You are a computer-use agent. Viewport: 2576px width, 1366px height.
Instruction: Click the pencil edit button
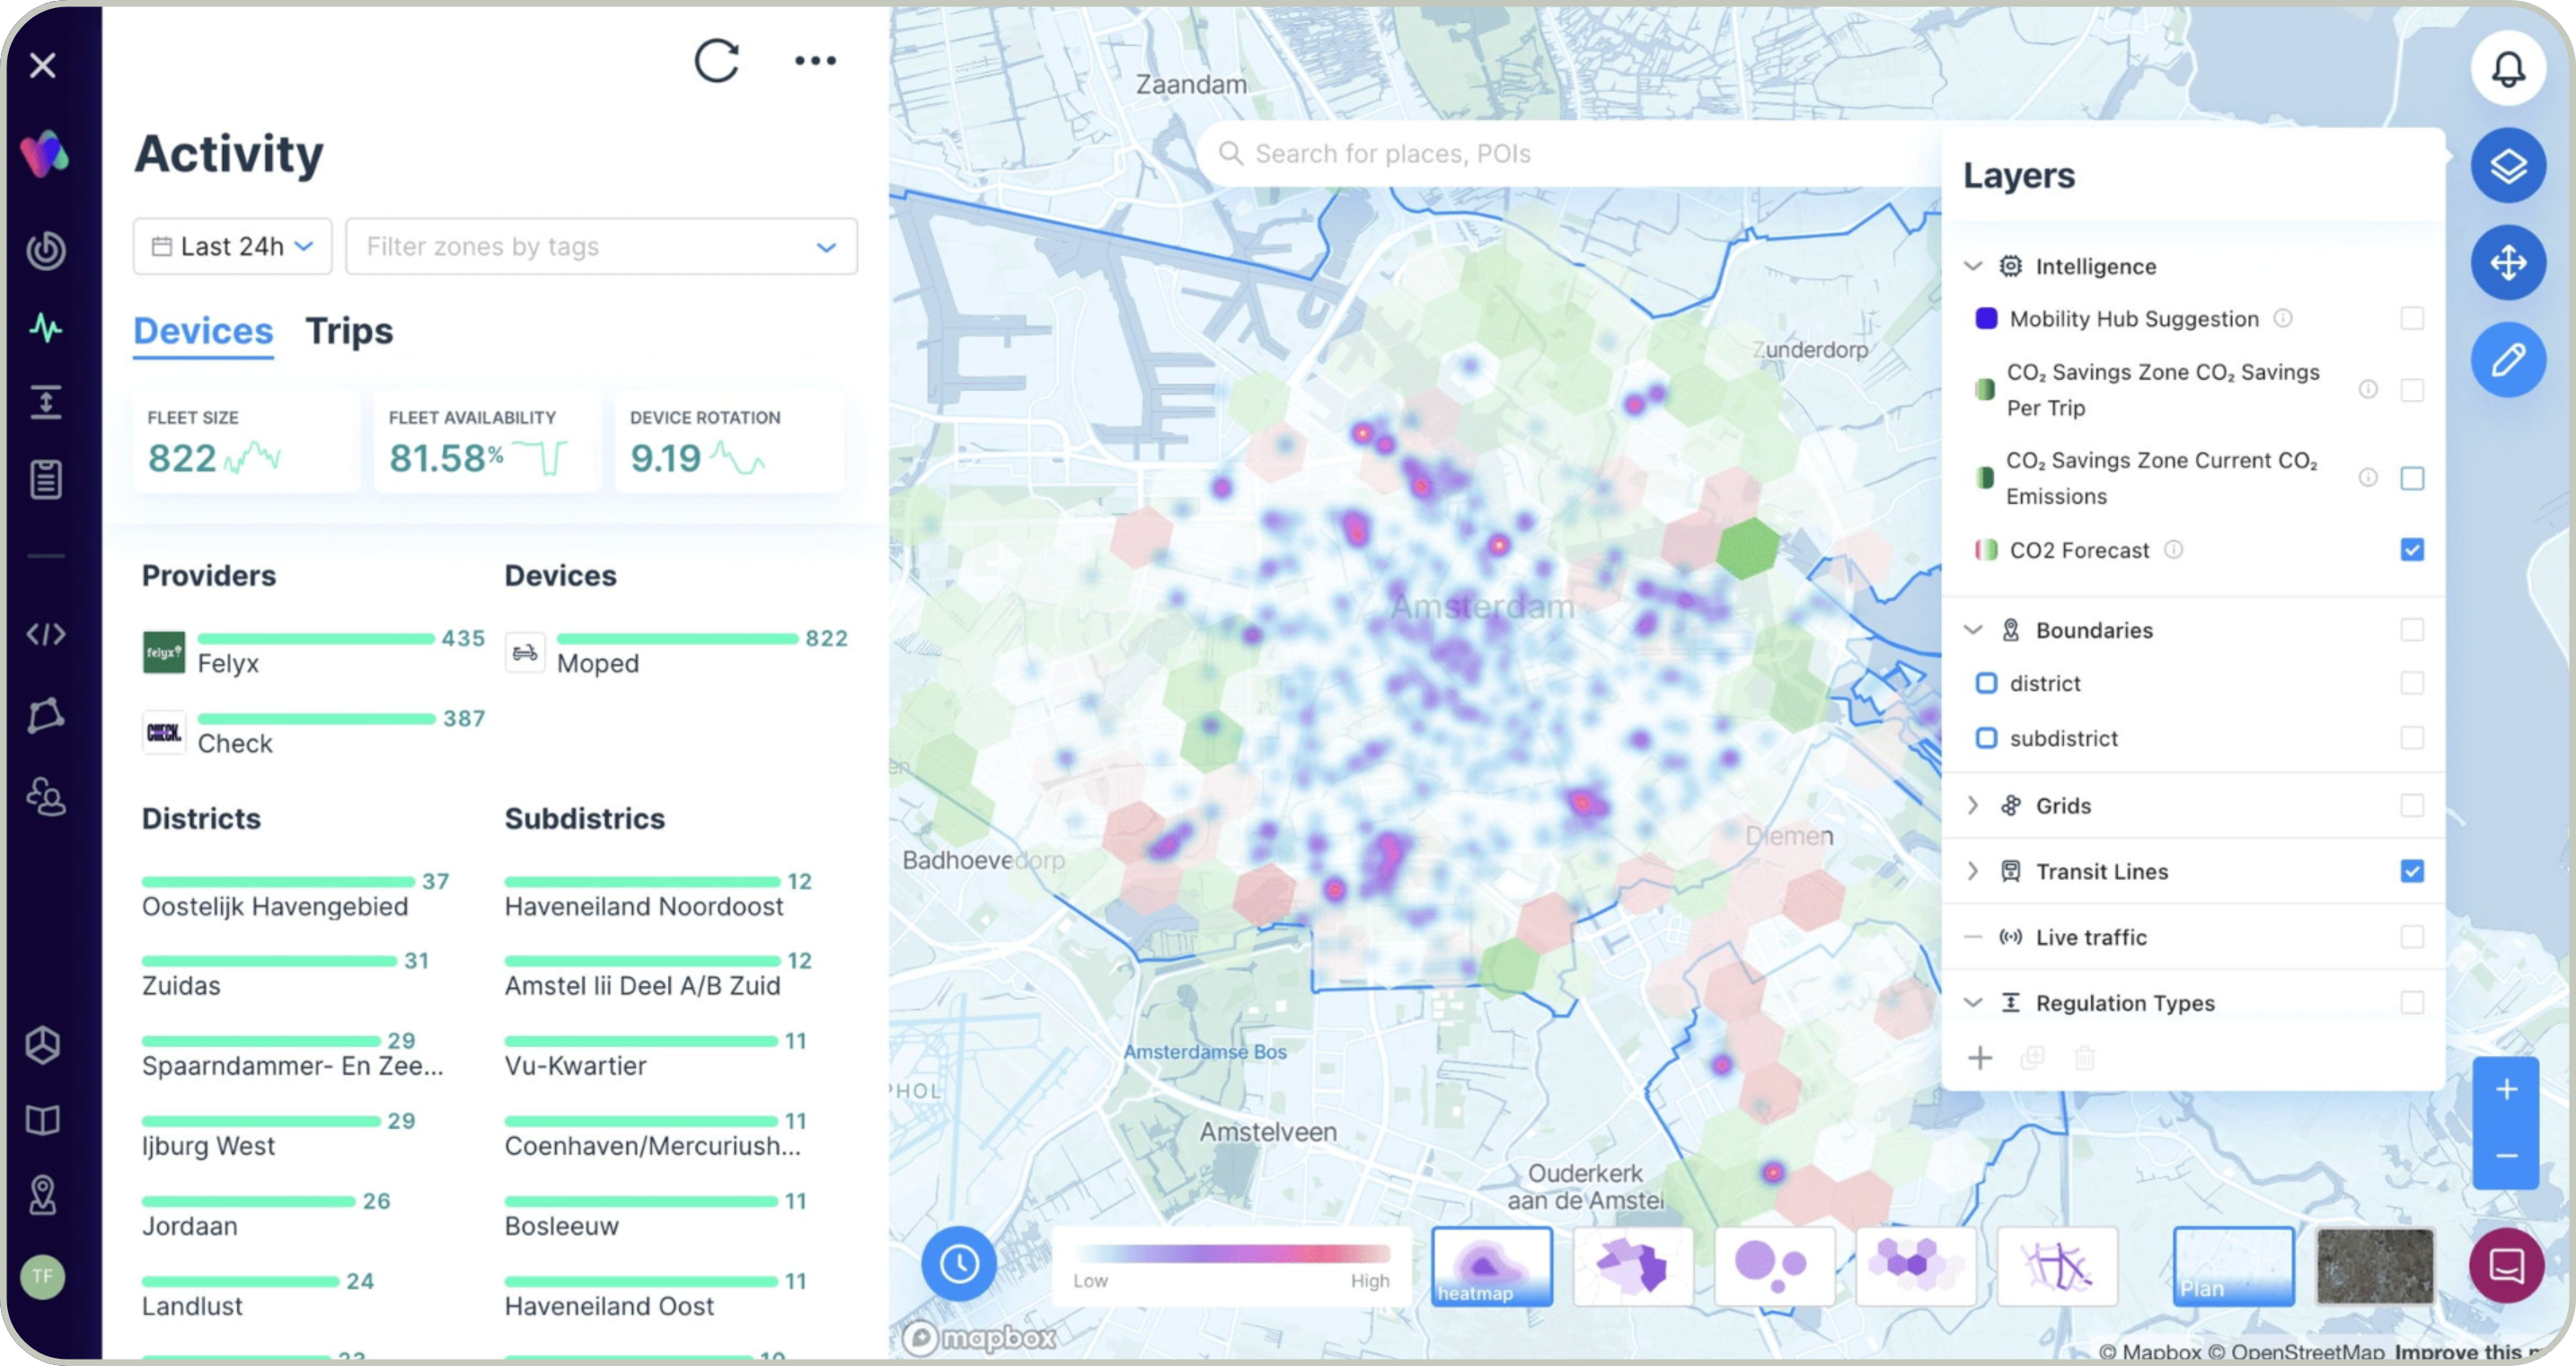[x=2507, y=360]
